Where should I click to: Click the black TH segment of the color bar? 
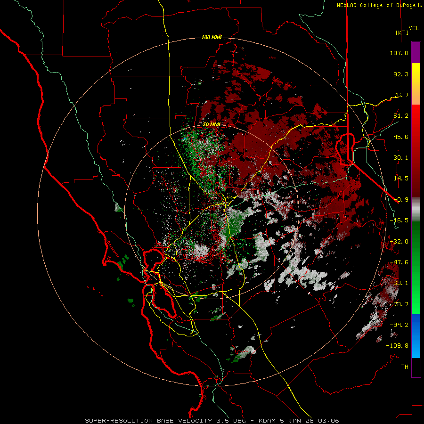[416, 367]
